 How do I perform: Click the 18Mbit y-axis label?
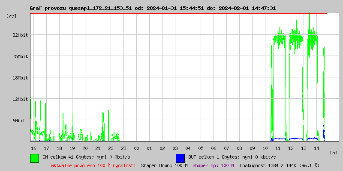coord(20,78)
